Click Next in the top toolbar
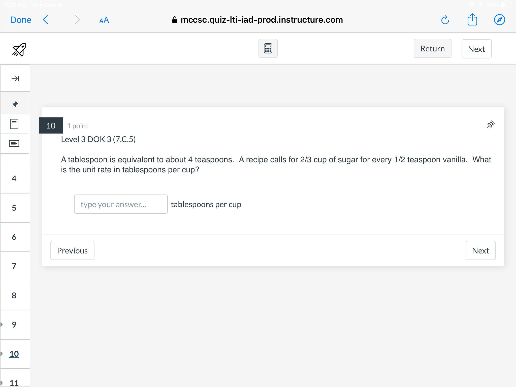 (x=476, y=49)
